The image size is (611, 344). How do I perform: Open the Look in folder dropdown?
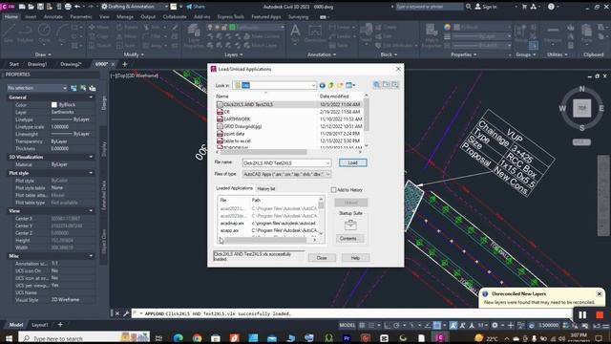click(x=274, y=85)
